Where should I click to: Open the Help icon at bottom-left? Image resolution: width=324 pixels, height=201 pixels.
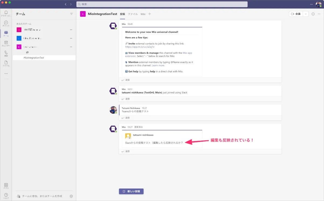click(6, 196)
